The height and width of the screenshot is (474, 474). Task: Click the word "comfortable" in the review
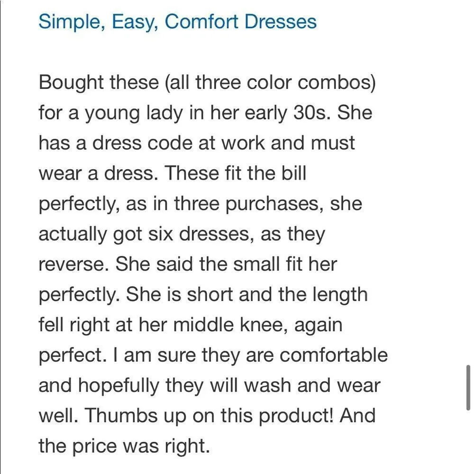click(x=333, y=355)
